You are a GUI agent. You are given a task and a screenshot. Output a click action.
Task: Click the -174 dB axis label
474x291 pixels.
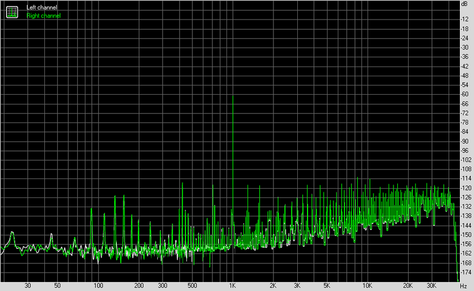pos(466,272)
